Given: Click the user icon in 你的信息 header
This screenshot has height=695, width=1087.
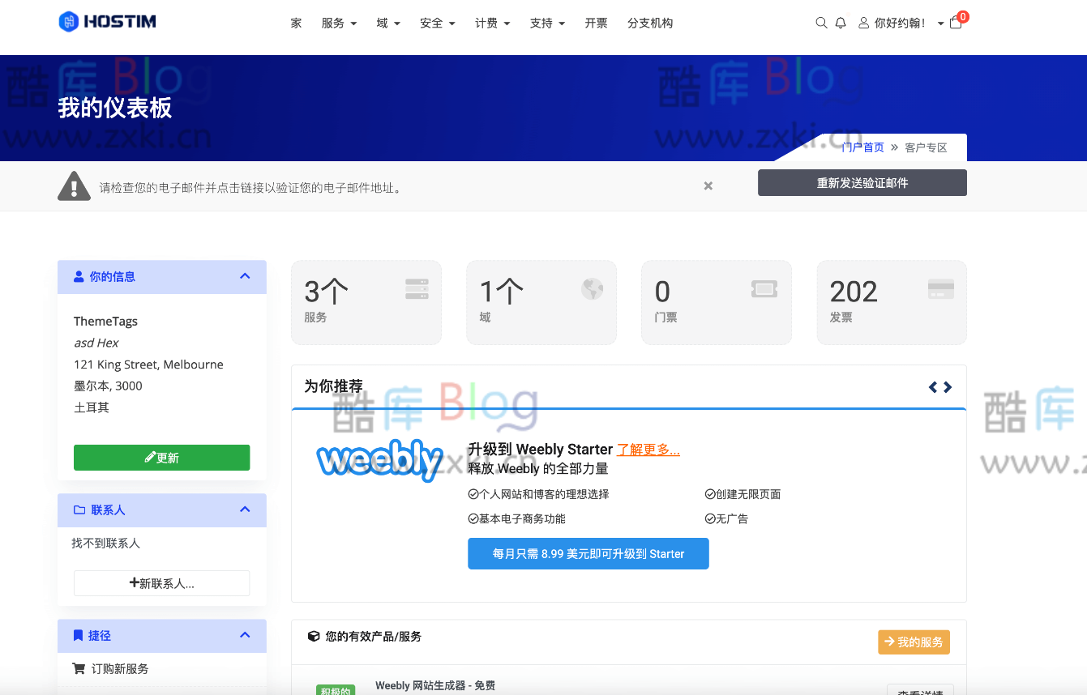Looking at the screenshot, I should point(79,277).
